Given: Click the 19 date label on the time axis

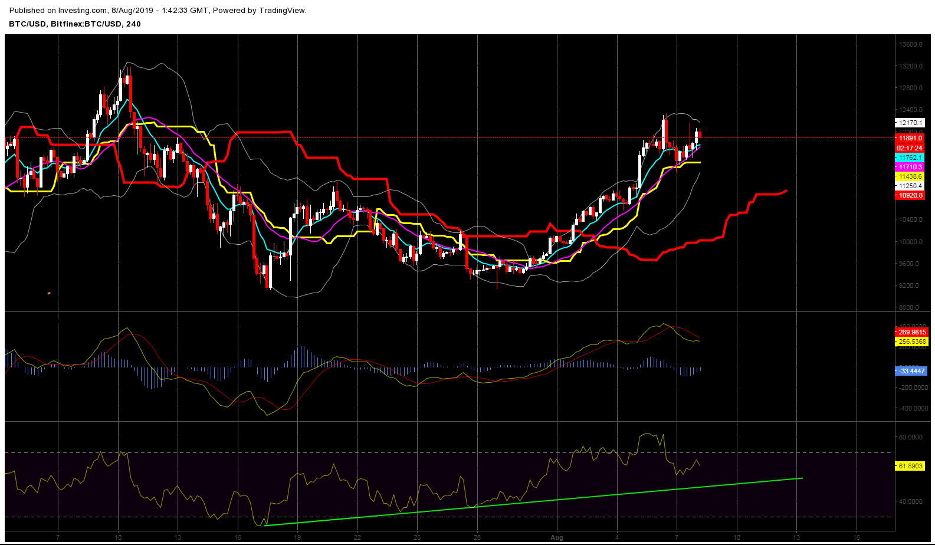Looking at the screenshot, I should click(x=297, y=537).
